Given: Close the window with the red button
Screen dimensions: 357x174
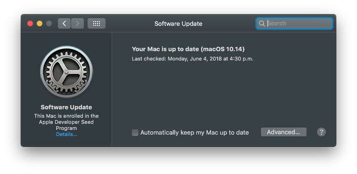Looking at the screenshot, I should [x=30, y=23].
